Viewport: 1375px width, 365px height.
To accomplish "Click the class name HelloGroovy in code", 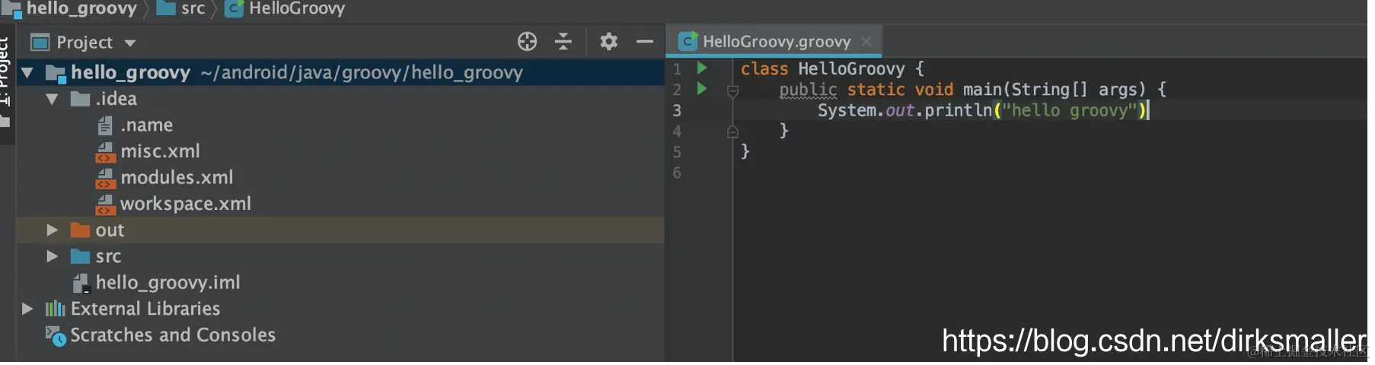I will point(851,69).
